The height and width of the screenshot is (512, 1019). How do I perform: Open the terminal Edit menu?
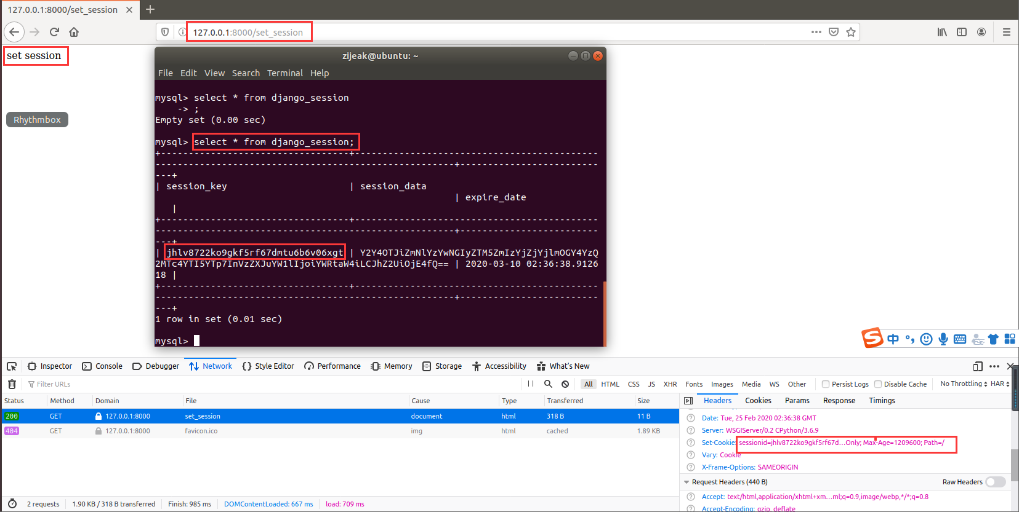pyautogui.click(x=188, y=73)
